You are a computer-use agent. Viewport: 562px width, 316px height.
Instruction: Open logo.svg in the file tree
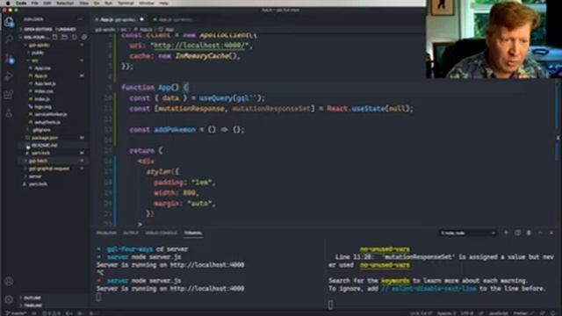(53, 107)
